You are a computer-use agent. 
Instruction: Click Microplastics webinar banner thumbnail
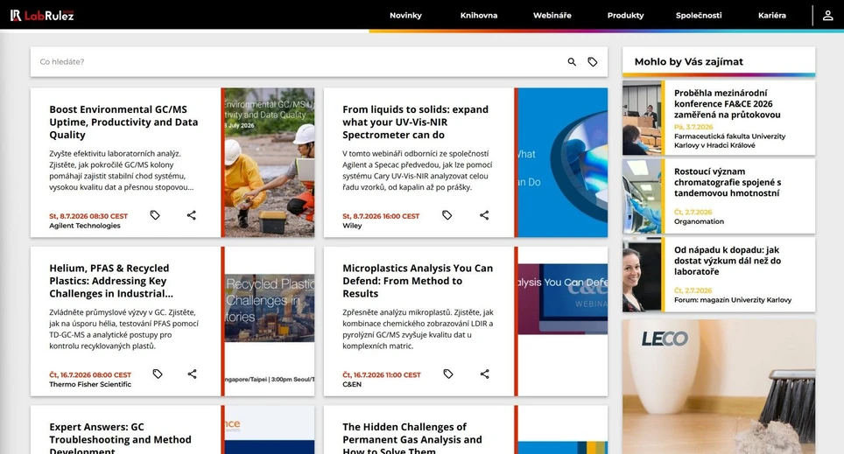click(x=562, y=321)
